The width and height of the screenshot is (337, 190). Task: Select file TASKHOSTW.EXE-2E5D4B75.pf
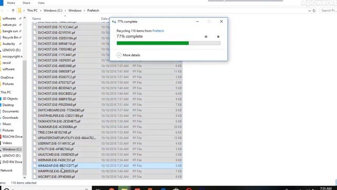tap(59, 121)
